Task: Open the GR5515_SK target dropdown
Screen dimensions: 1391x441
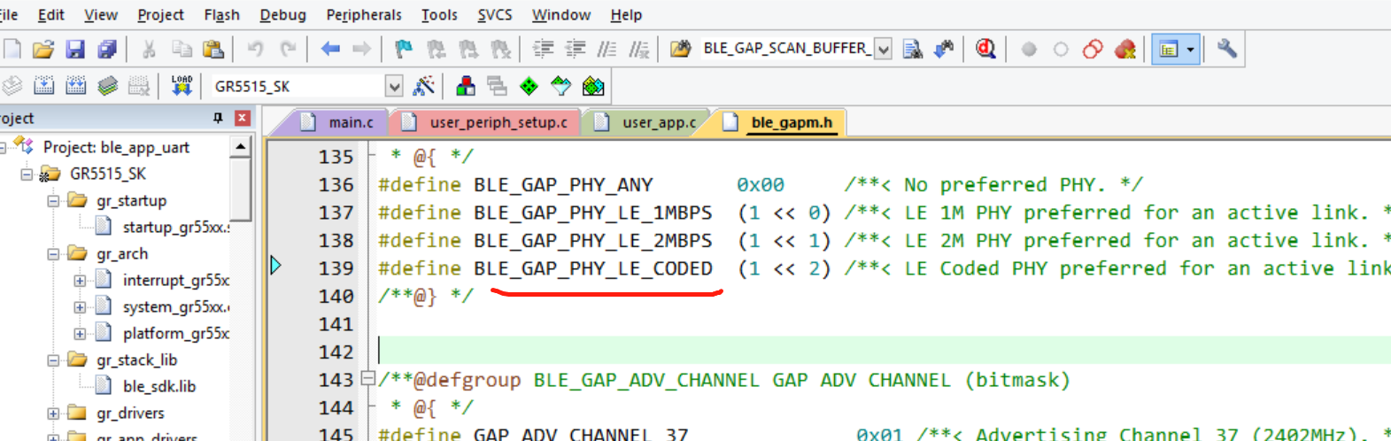Action: point(394,86)
